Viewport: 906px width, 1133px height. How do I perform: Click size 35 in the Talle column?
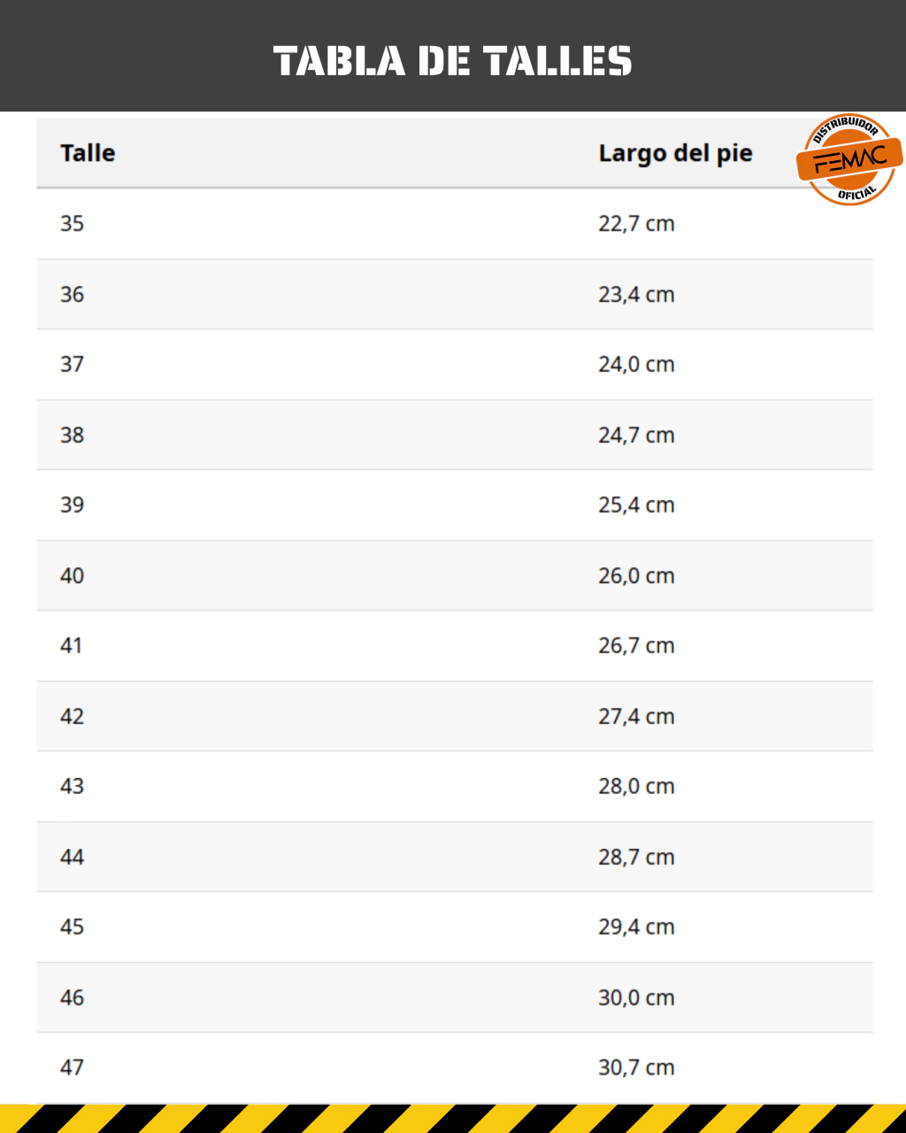73,223
